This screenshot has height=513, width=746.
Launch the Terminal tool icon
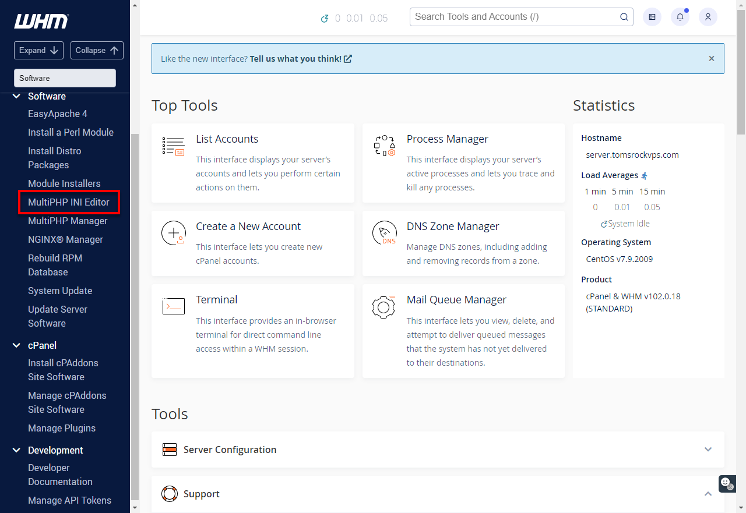coord(173,306)
